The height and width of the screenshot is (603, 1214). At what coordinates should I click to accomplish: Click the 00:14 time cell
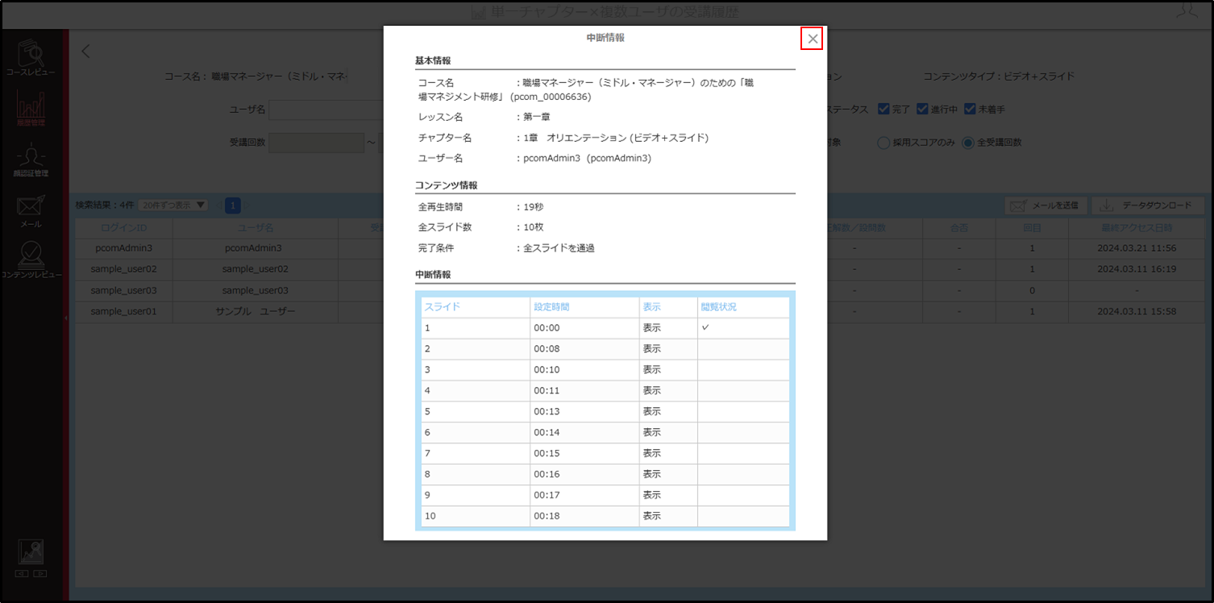(584, 433)
